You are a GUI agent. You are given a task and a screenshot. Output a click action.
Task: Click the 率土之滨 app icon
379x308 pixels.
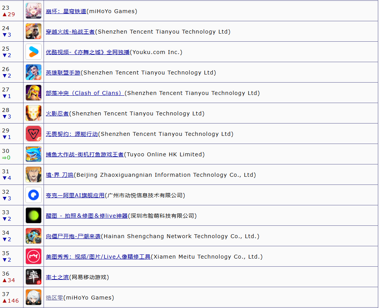tap(34, 277)
